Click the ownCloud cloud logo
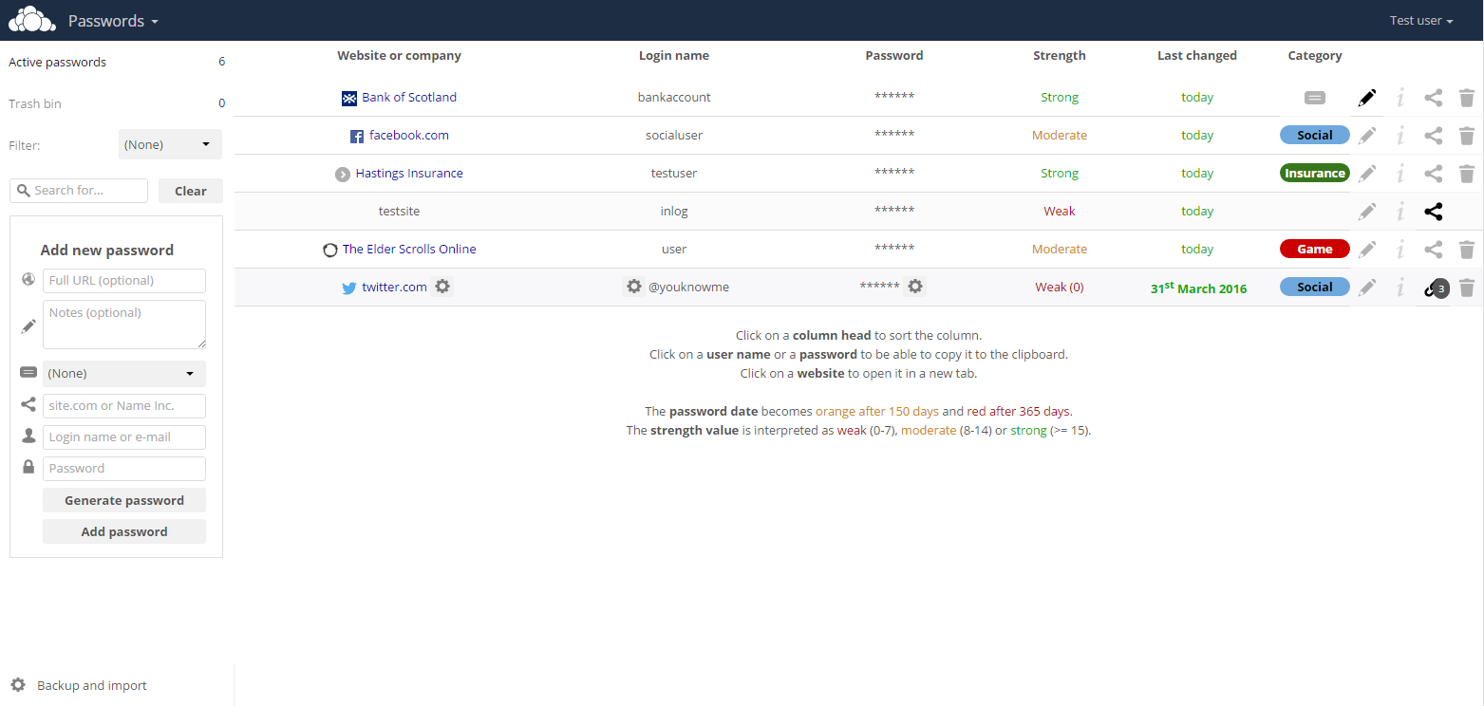 (32, 20)
